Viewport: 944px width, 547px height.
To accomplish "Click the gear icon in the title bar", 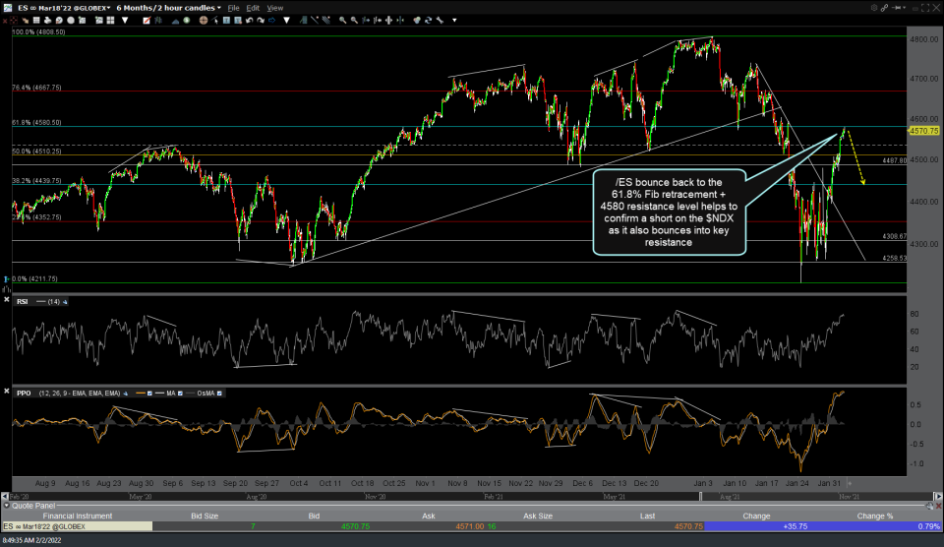I will tap(873, 7).
